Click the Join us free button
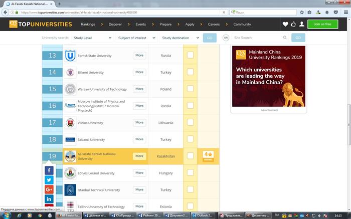The height and width of the screenshot is (219, 351). 322,24
